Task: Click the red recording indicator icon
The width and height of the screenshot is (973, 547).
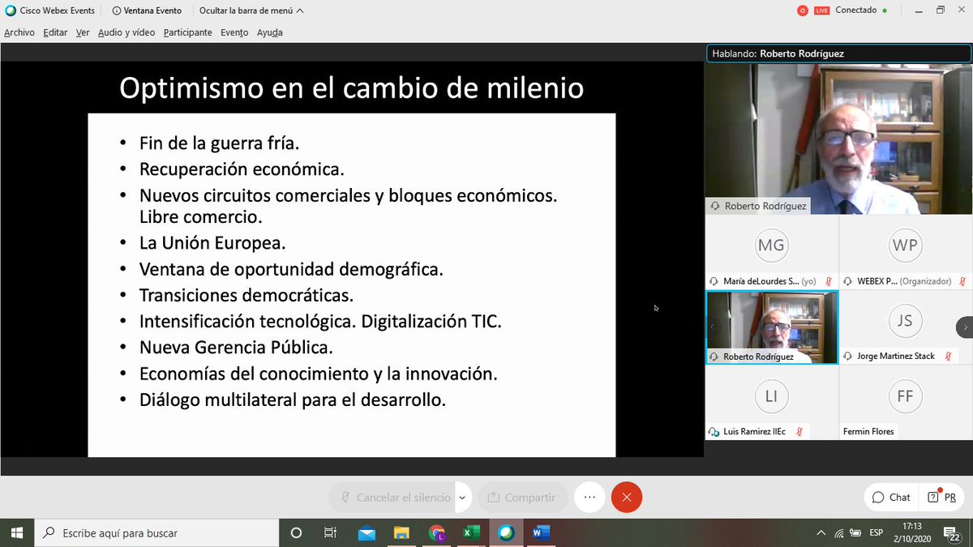Action: [803, 11]
